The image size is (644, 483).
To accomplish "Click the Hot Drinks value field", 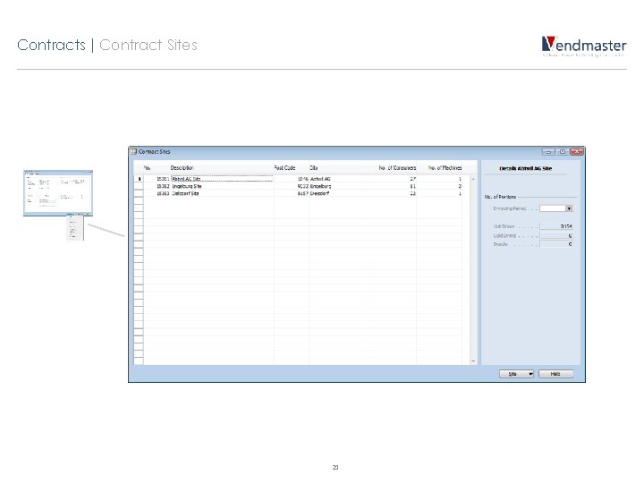I will 556,226.
